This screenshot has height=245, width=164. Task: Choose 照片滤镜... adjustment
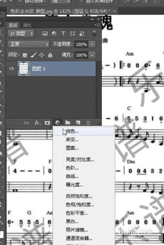pos(84,230)
